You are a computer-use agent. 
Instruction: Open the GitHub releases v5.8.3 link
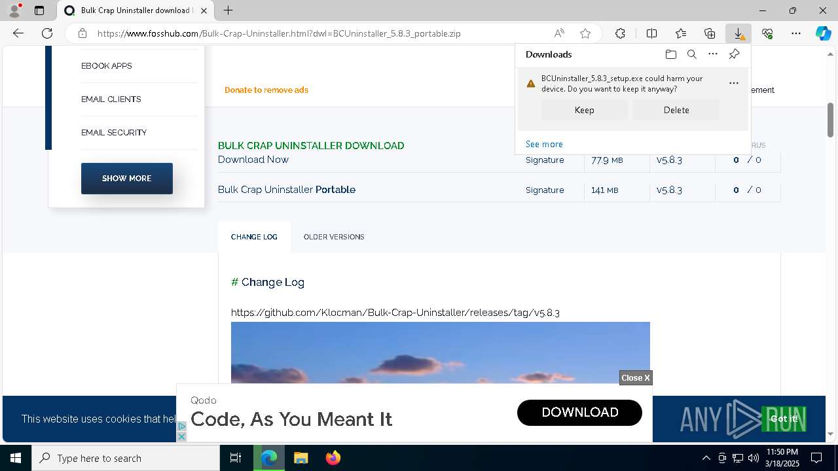395,313
